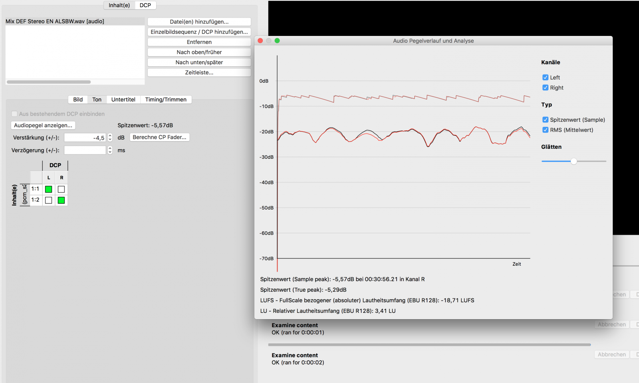Toggle Spitzenwert (Sample) checkbox
The image size is (639, 383).
click(545, 120)
